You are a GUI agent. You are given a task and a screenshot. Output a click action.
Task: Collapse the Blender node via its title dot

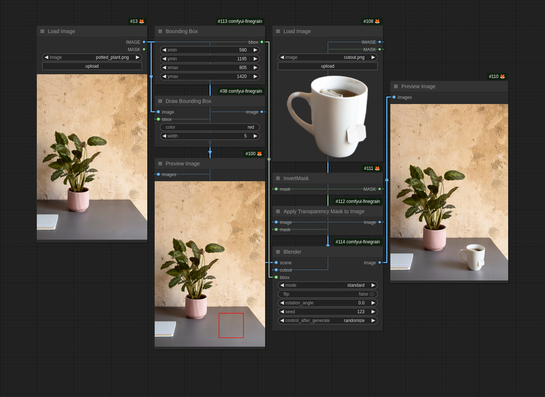click(278, 252)
